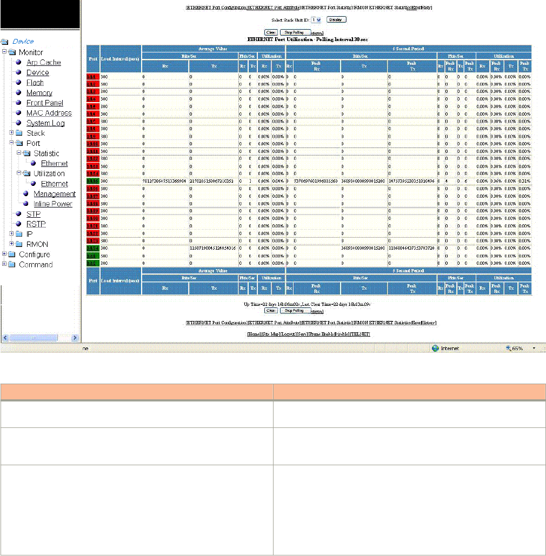Click the Stack folder icon
The width and height of the screenshot is (546, 556).
tap(19, 133)
